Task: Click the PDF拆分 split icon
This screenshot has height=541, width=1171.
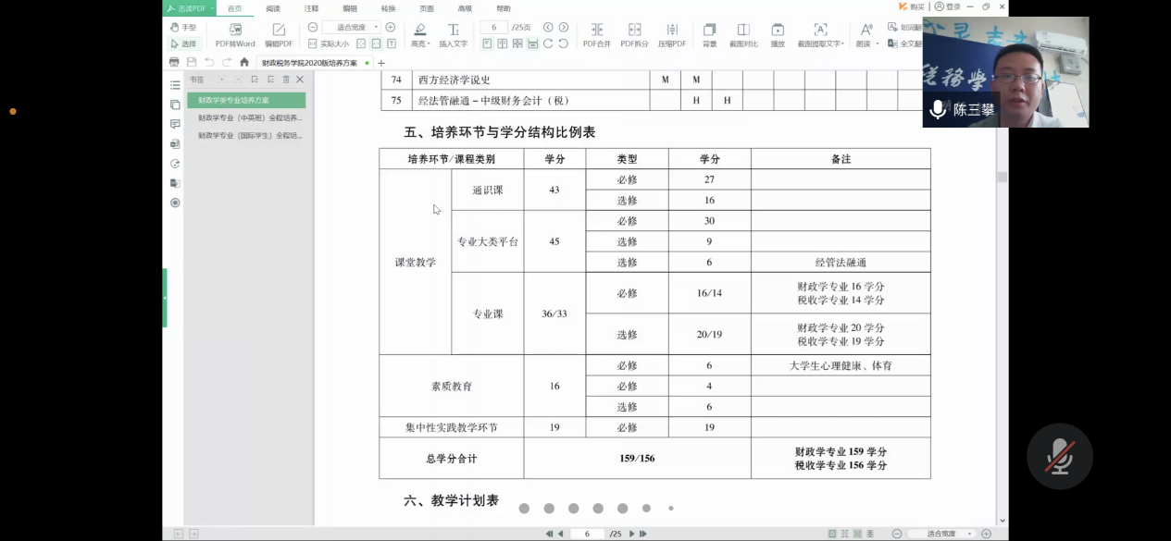Action: pos(634,34)
